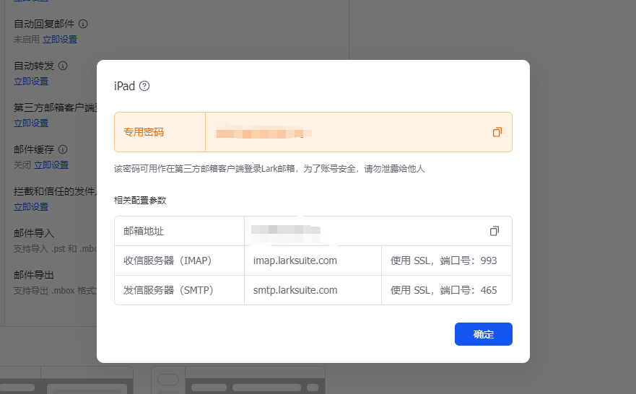Click the info icon beside 自动回复邮件
This screenshot has height=394, width=636.
coord(83,24)
